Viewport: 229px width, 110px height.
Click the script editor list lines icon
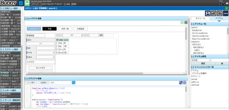(x=185, y=83)
